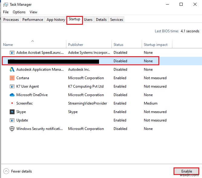Collapse view with Fewer details chevron
This screenshot has width=202, height=178.
click(6, 171)
